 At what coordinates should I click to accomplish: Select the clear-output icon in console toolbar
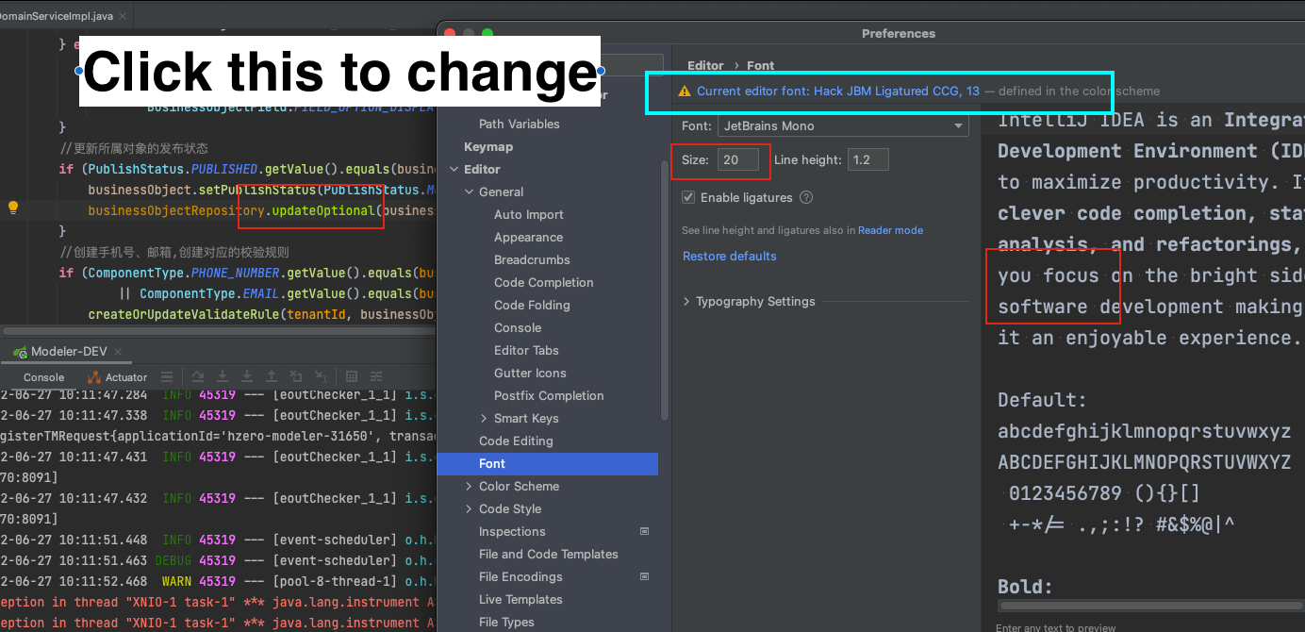295,377
